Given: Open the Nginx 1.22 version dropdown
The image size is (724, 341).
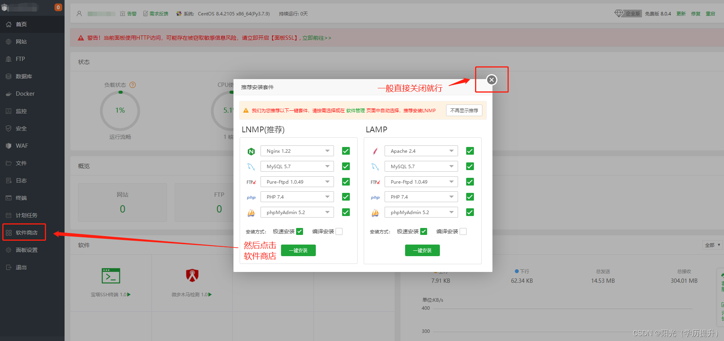Looking at the screenshot, I should click(x=297, y=151).
